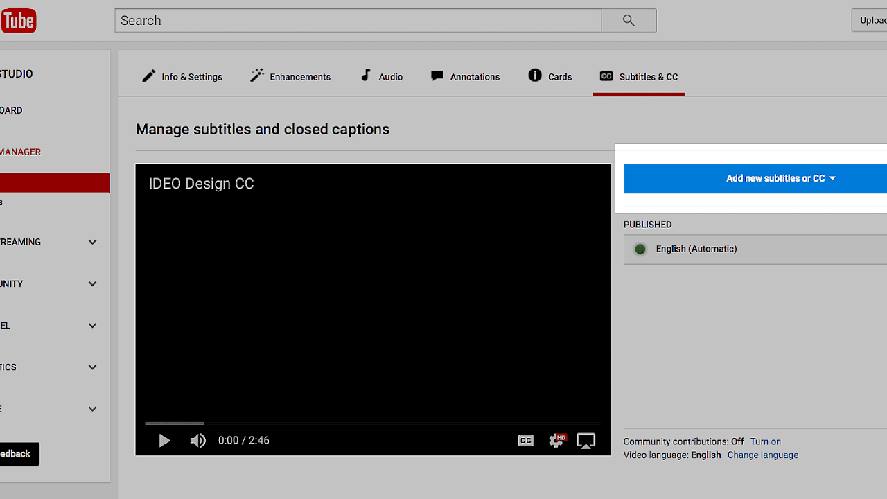Screen dimensions: 887x499
Task: Click the pencil icon for Info & Settings
Action: (148, 76)
